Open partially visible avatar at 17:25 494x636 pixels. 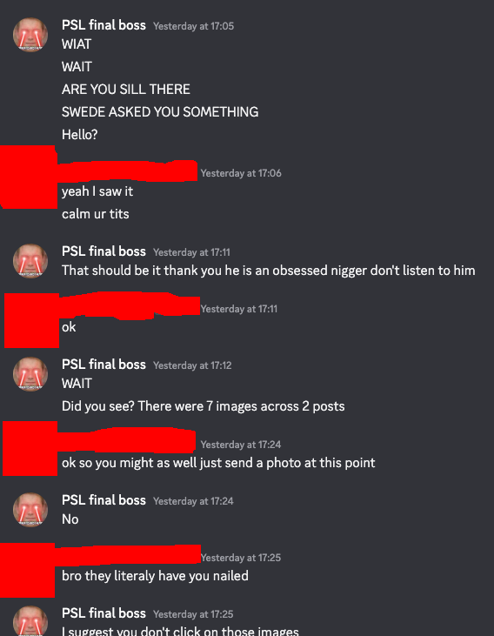point(30,621)
